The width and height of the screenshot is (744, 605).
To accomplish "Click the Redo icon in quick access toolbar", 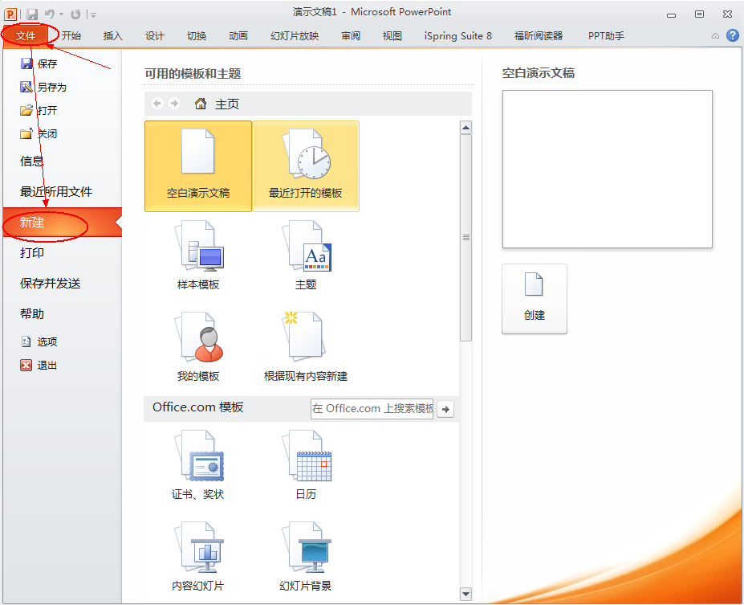I will [x=75, y=14].
